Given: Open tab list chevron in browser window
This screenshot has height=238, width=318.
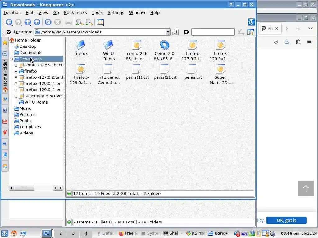Looking at the screenshot, I should (310, 29).
